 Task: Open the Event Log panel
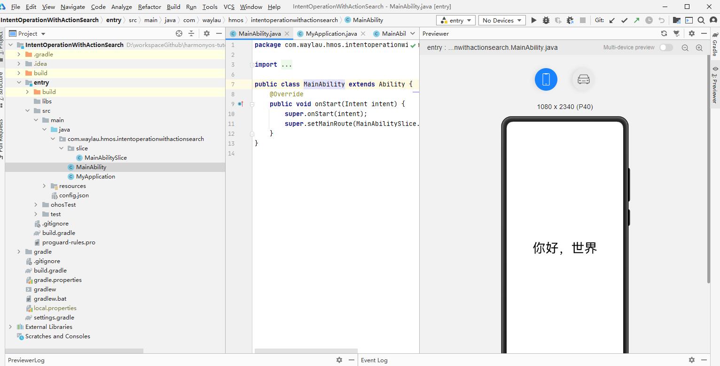374,360
